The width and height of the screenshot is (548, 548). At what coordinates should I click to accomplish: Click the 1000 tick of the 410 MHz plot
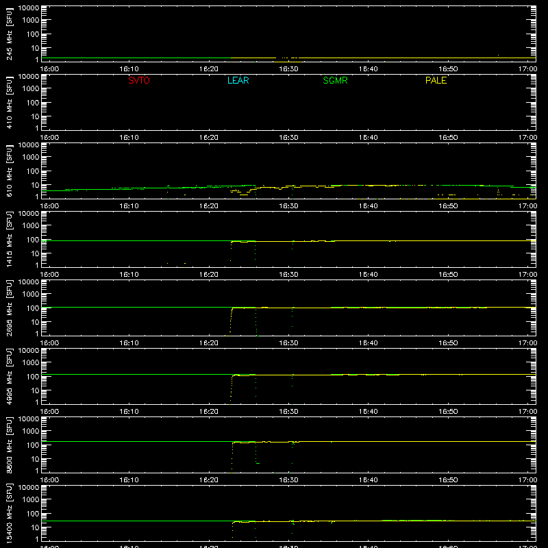[x=31, y=89]
